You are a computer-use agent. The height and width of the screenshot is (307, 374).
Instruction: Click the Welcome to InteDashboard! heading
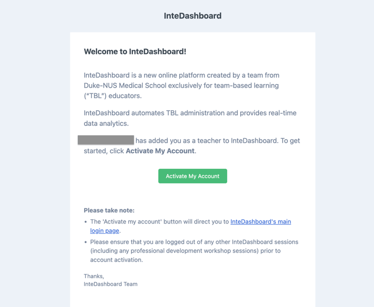[x=135, y=52]
